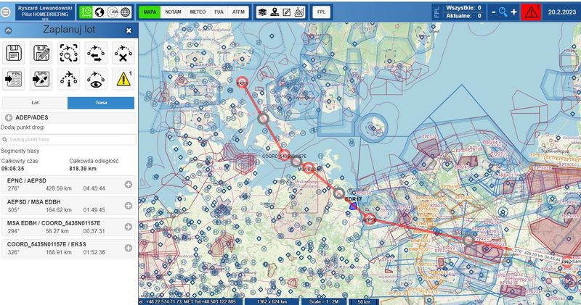This screenshot has height=305, width=581.
Task: Click the zoom-to-route magnifier icon
Action: 69,53
